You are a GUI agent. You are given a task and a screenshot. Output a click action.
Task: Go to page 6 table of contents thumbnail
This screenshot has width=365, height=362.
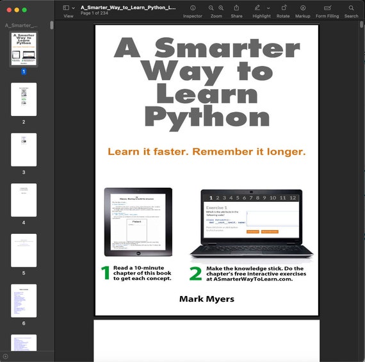[24, 300]
